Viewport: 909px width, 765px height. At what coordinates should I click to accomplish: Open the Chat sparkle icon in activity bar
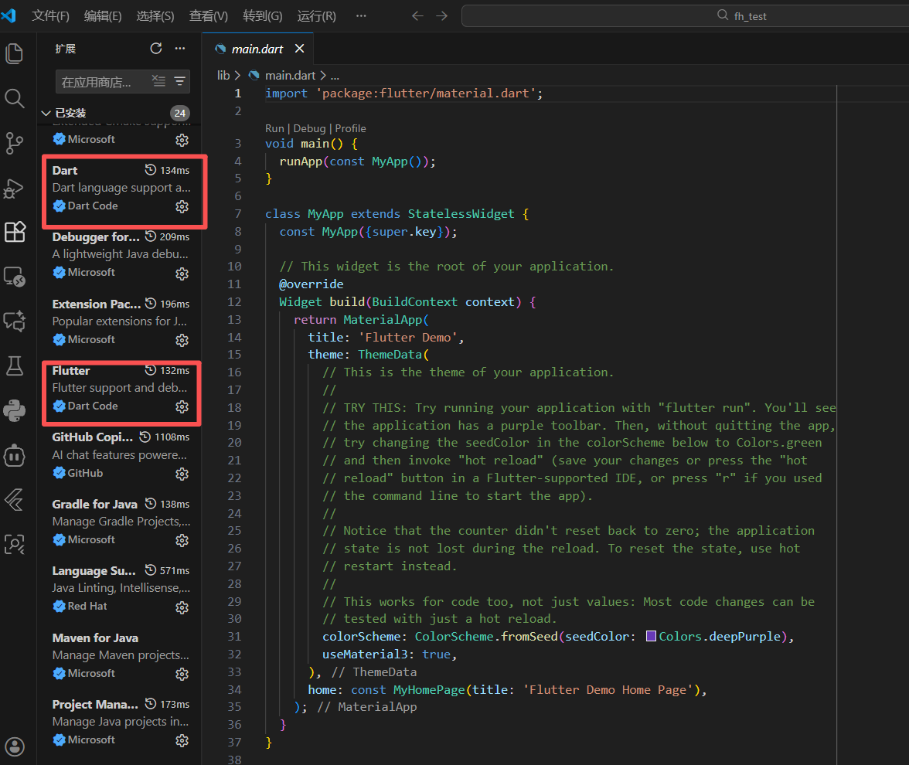coord(15,321)
